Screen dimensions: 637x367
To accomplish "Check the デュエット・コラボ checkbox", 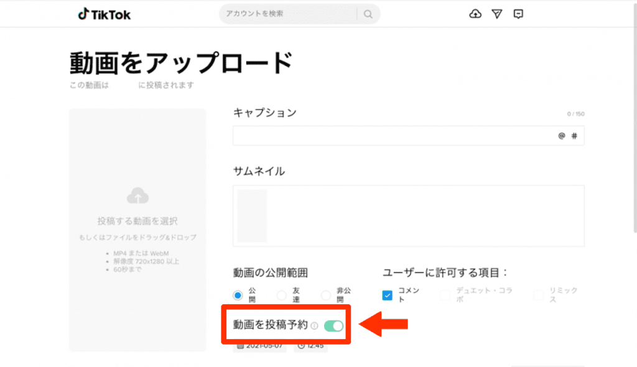I will point(445,295).
